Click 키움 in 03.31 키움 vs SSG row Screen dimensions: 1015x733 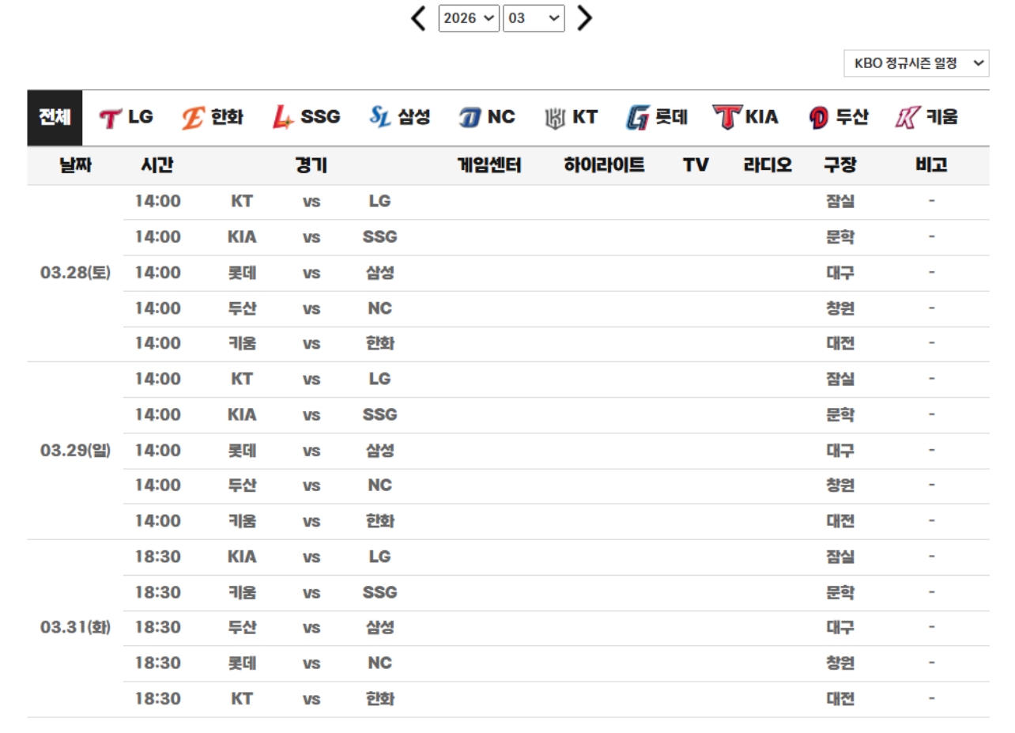pyautogui.click(x=242, y=592)
